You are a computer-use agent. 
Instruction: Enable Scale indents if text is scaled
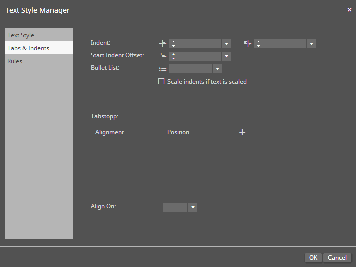161,81
